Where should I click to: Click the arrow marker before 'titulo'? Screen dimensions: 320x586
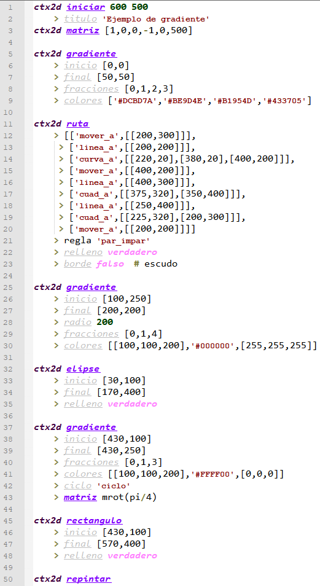pos(56,18)
